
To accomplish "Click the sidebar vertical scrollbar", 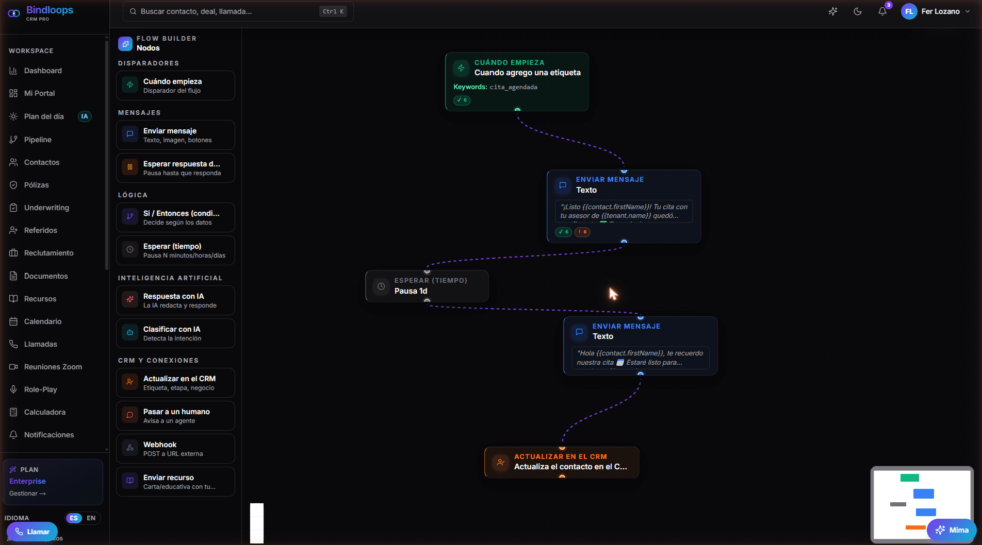I will (x=106, y=155).
